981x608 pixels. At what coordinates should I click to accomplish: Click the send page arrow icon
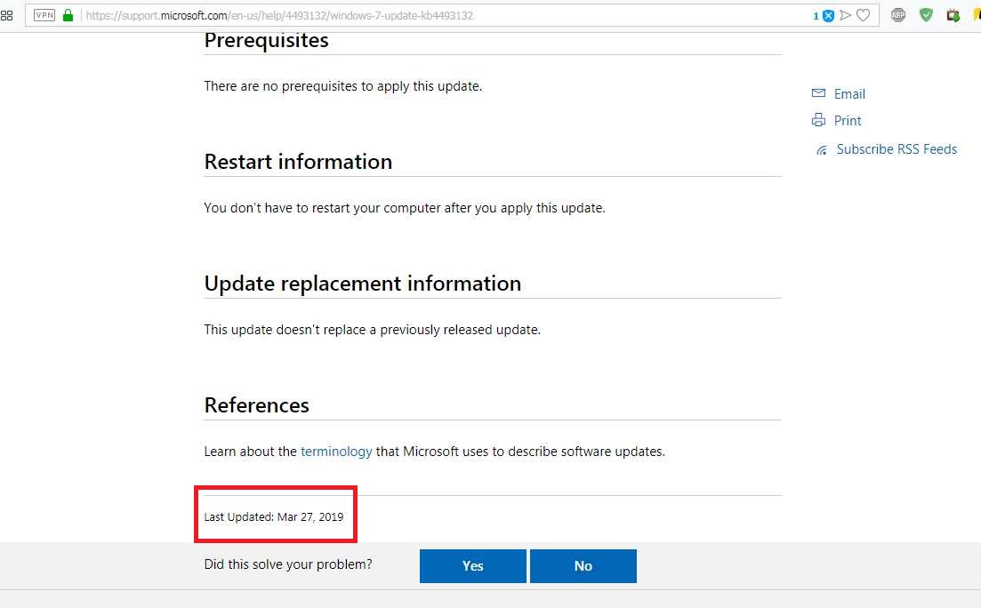(x=846, y=15)
